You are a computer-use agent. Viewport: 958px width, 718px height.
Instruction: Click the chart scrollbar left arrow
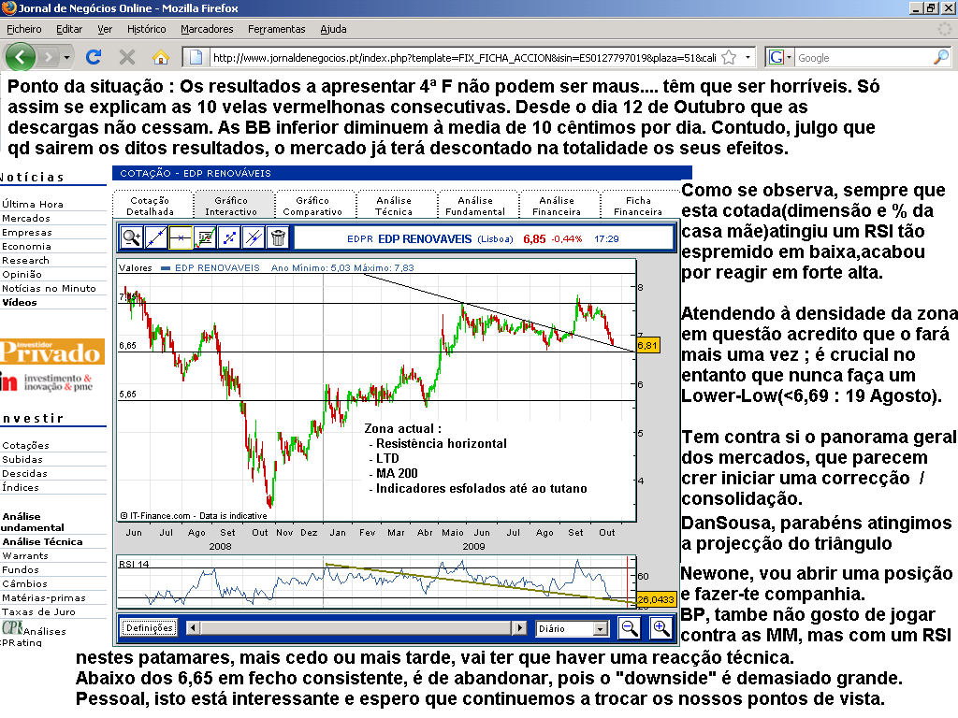[193, 627]
